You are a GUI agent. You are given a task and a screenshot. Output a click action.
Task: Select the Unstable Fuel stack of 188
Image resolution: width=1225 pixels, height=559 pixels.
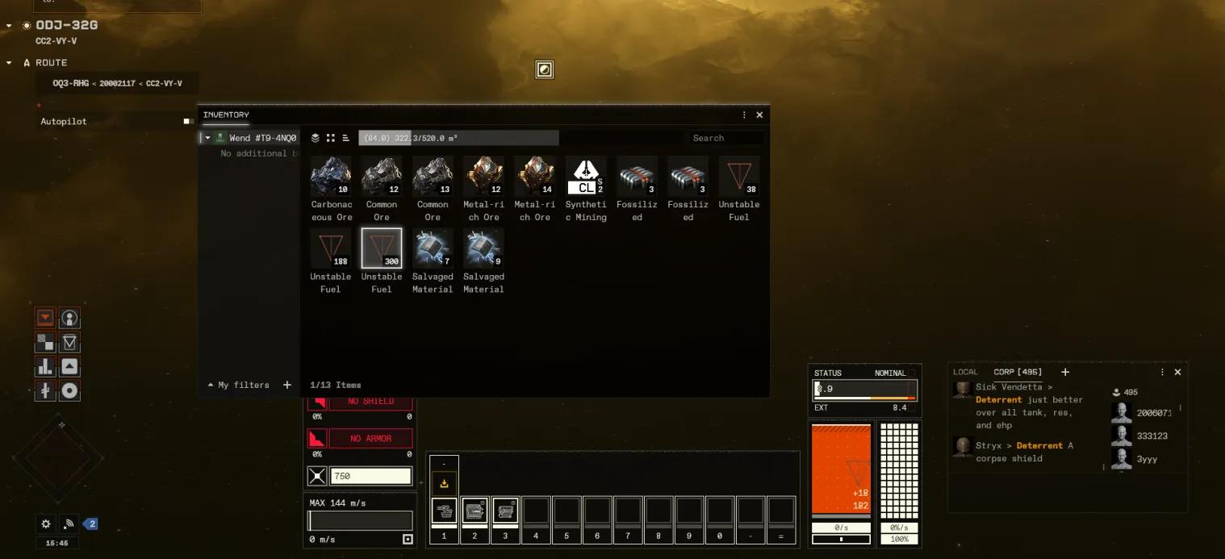pyautogui.click(x=331, y=248)
